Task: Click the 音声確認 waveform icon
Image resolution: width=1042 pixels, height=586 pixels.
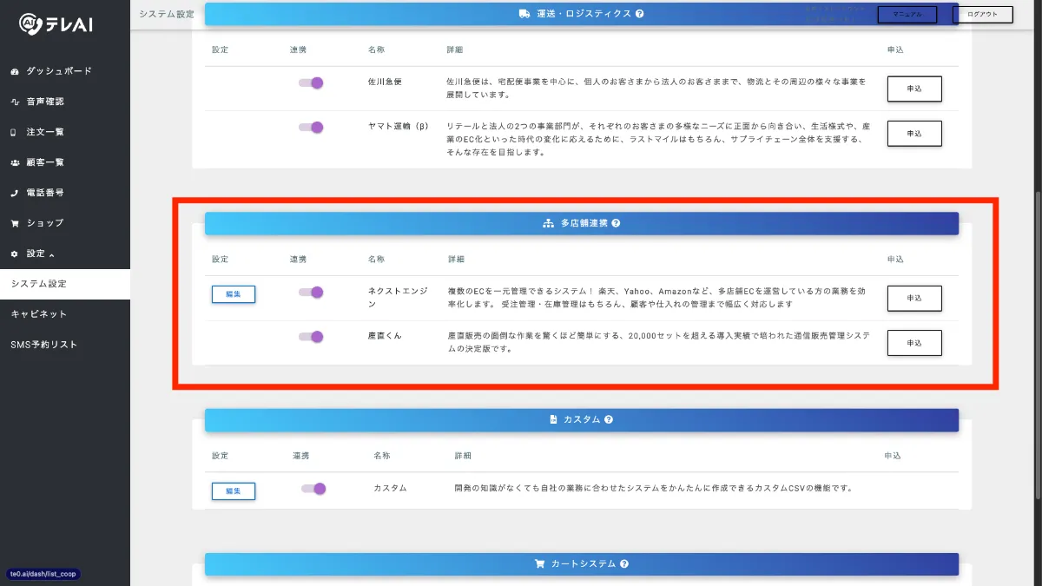Action: coord(15,102)
